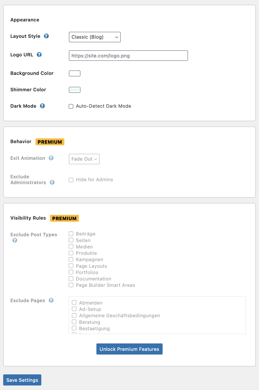
Task: Tick the Abmelden page checkbox
Action: click(74, 302)
